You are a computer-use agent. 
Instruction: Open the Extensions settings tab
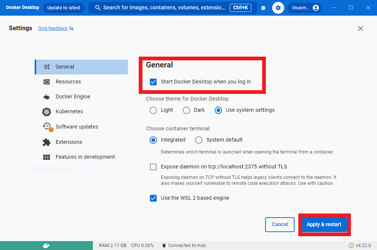tap(81, 142)
